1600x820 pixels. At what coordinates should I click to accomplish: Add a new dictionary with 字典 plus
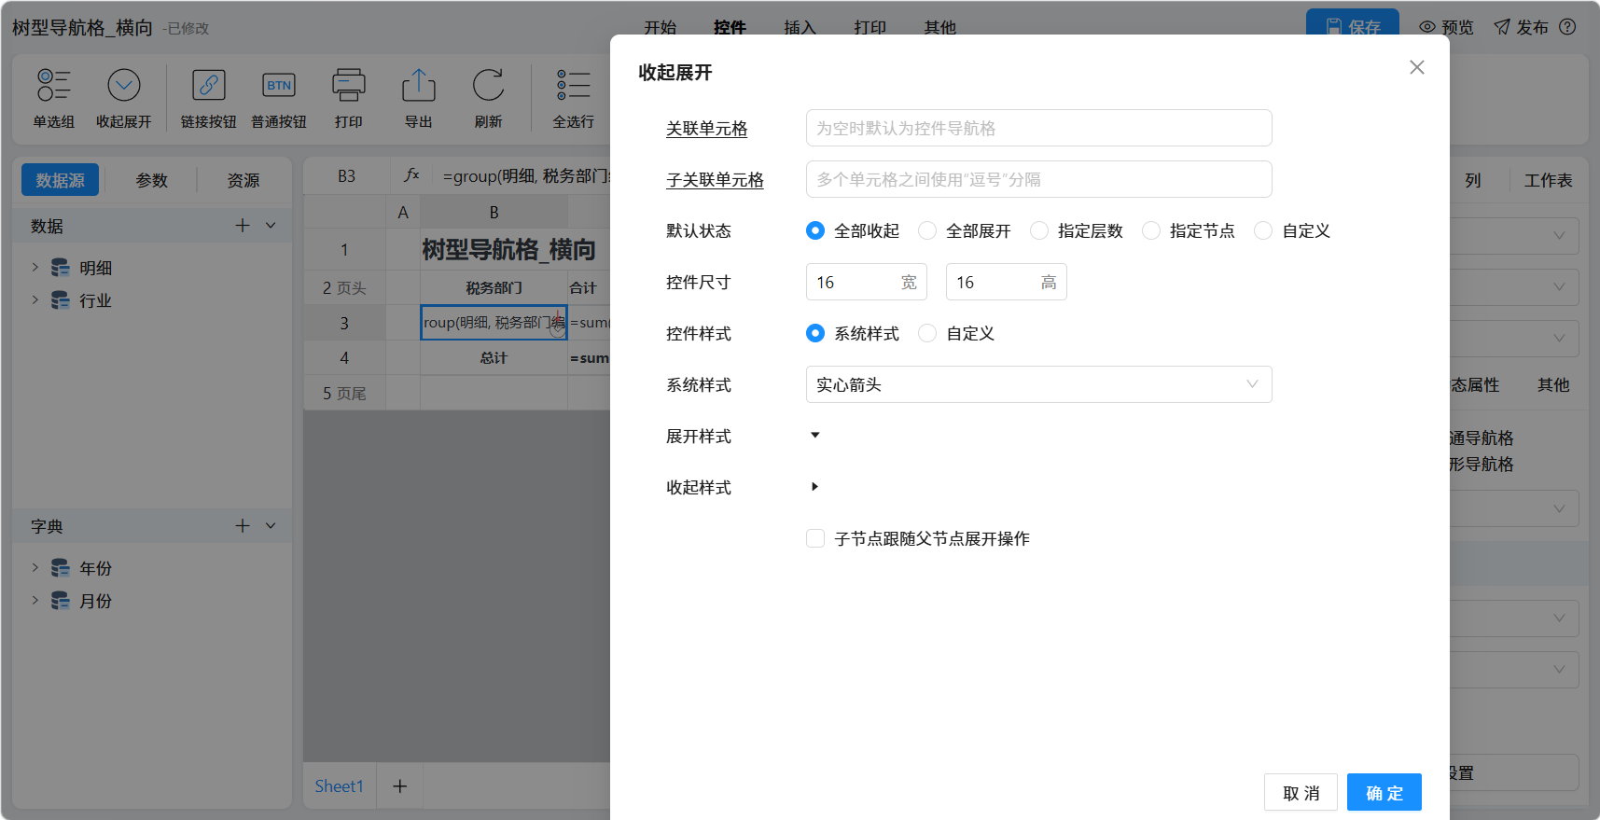click(x=243, y=525)
